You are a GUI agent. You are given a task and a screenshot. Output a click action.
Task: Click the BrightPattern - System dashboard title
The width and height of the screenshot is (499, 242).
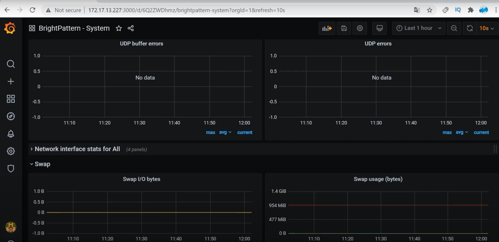[74, 28]
